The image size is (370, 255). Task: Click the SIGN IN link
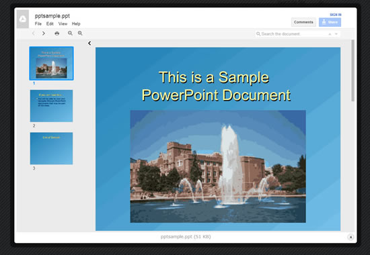pos(336,15)
